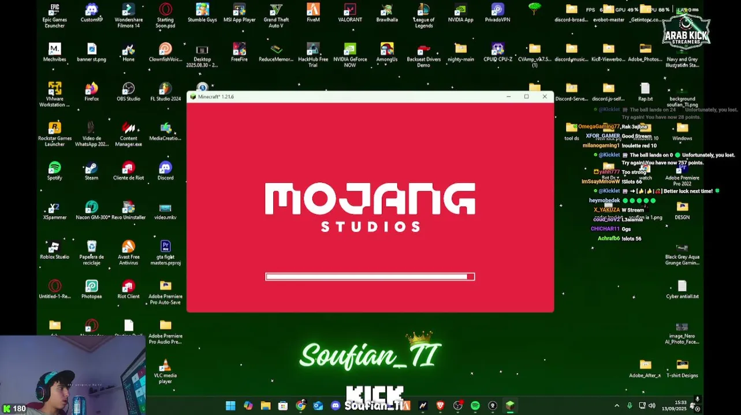Select the CPUID CPU-Z shortcut

497,53
